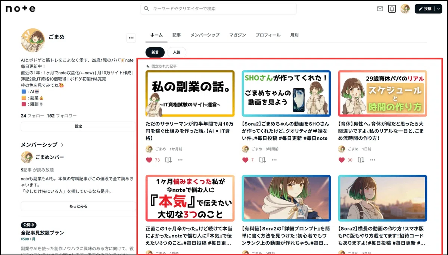The width and height of the screenshot is (448, 255).
Task: Click the ごまめンバー membership name
Action: pos(50,157)
